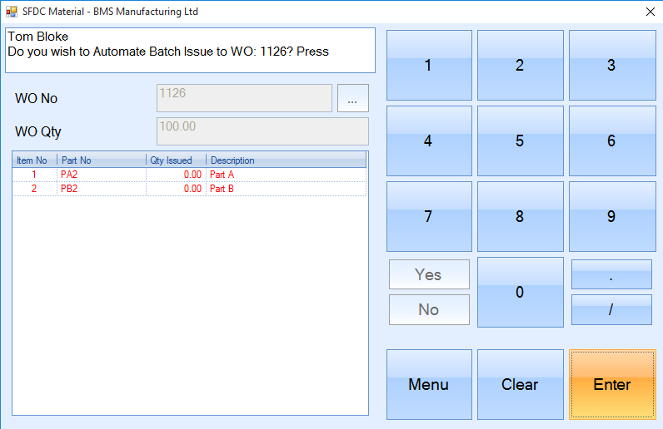Tap keypad digit 9

pyautogui.click(x=612, y=216)
